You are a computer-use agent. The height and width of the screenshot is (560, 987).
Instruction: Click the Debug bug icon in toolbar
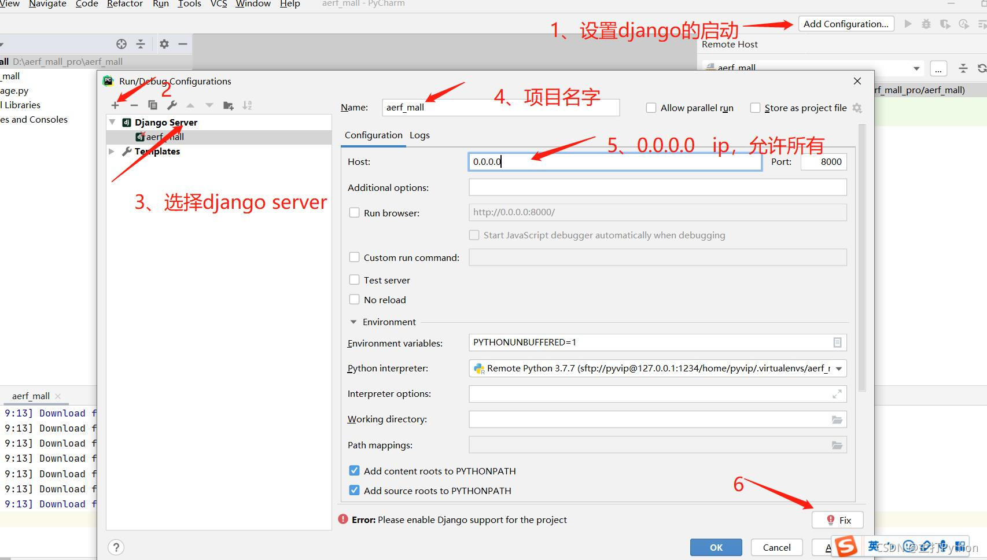coord(926,24)
